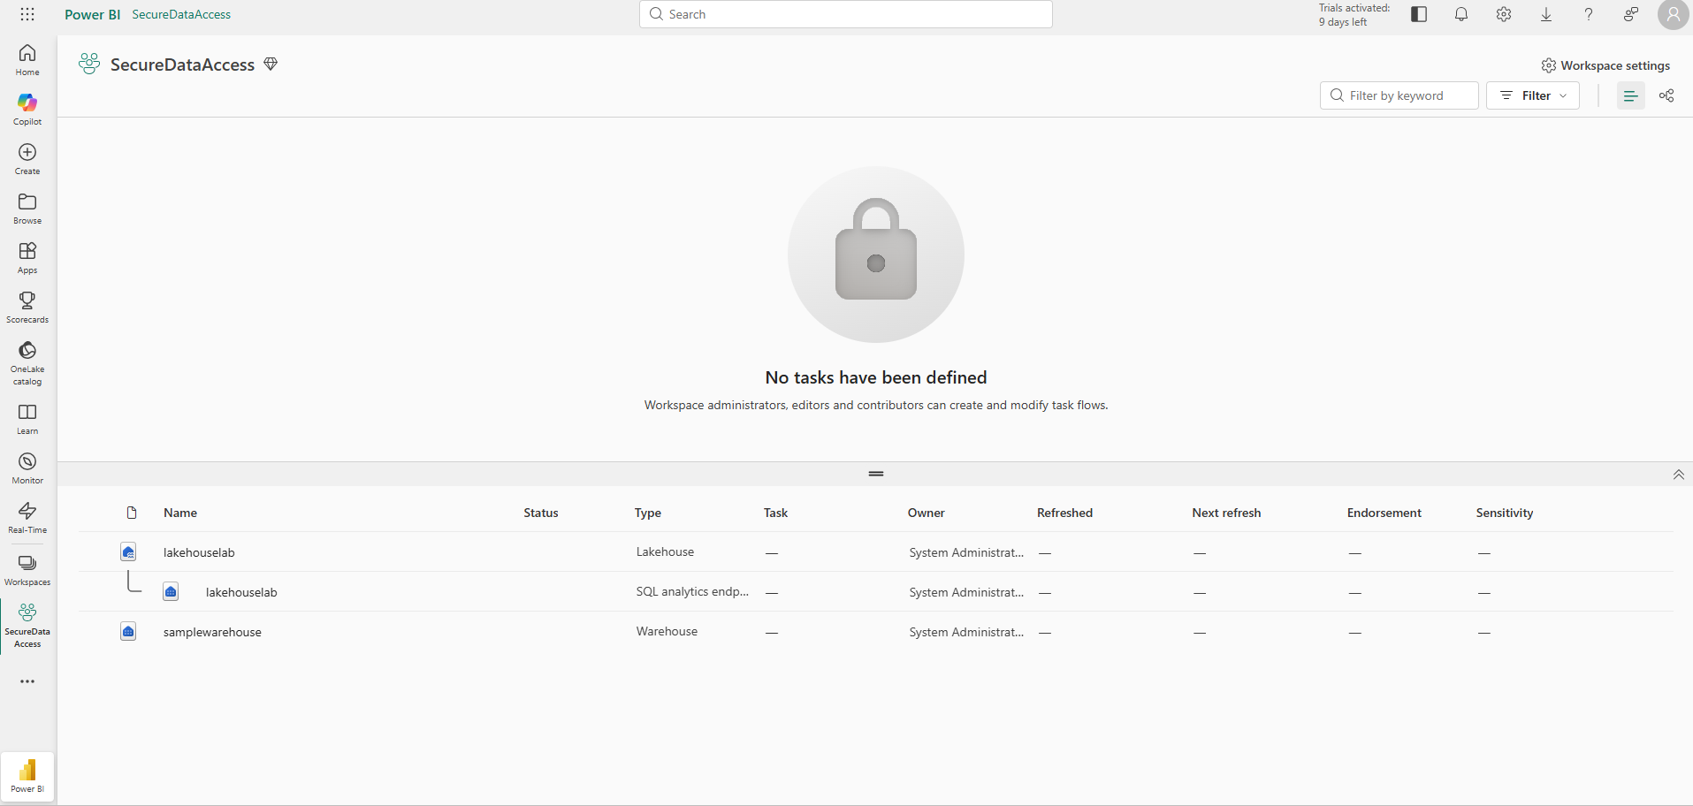Viewport: 1693px width, 806px height.
Task: Open Browse in the navigation pane
Action: [x=27, y=209]
